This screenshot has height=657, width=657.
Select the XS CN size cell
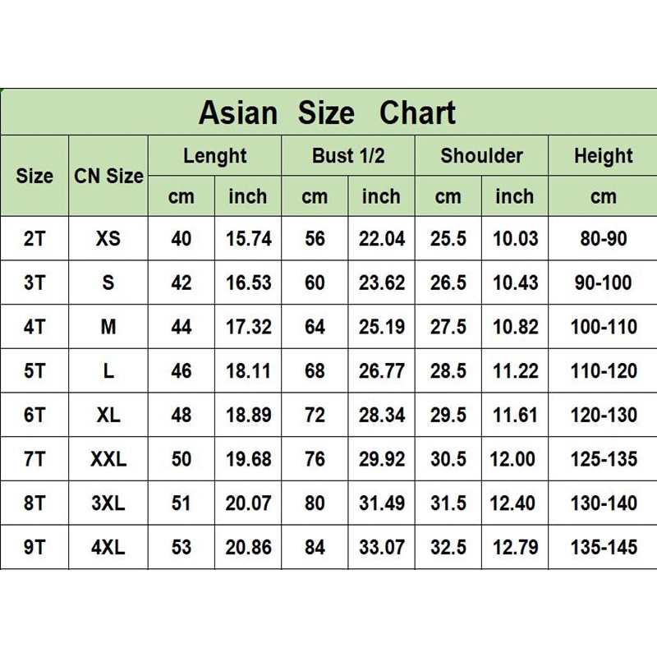(108, 238)
